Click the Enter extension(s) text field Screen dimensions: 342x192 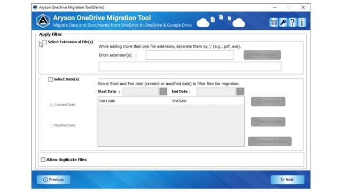[x=190, y=55]
